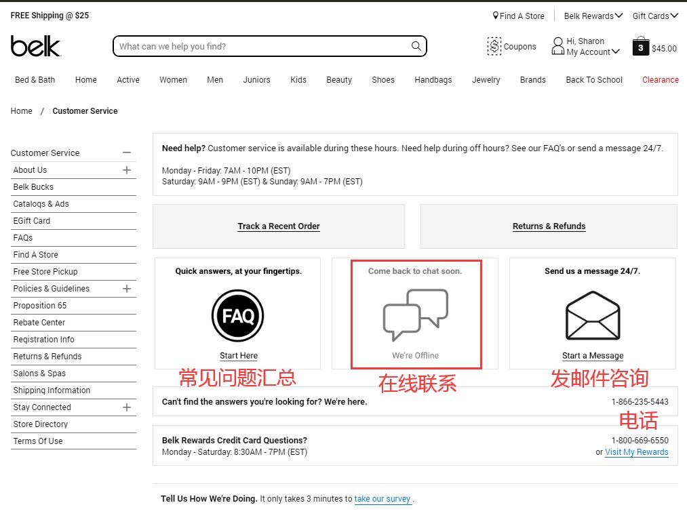Click FREE Shipping @ $25 banner
This screenshot has height=524, width=687.
50,16
